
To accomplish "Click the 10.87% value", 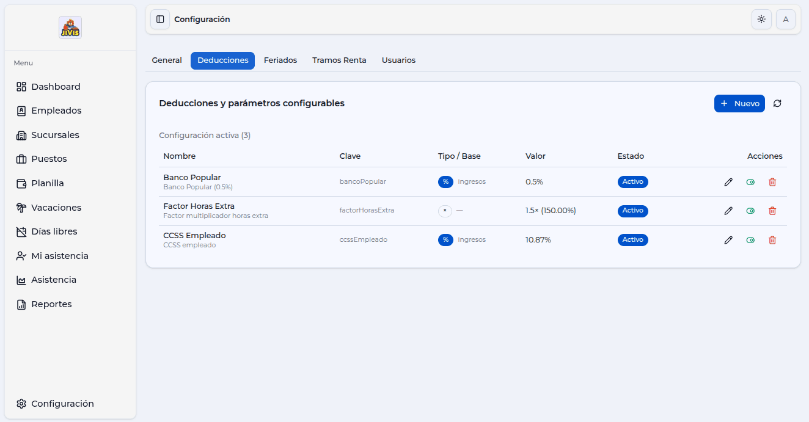I will 538,240.
